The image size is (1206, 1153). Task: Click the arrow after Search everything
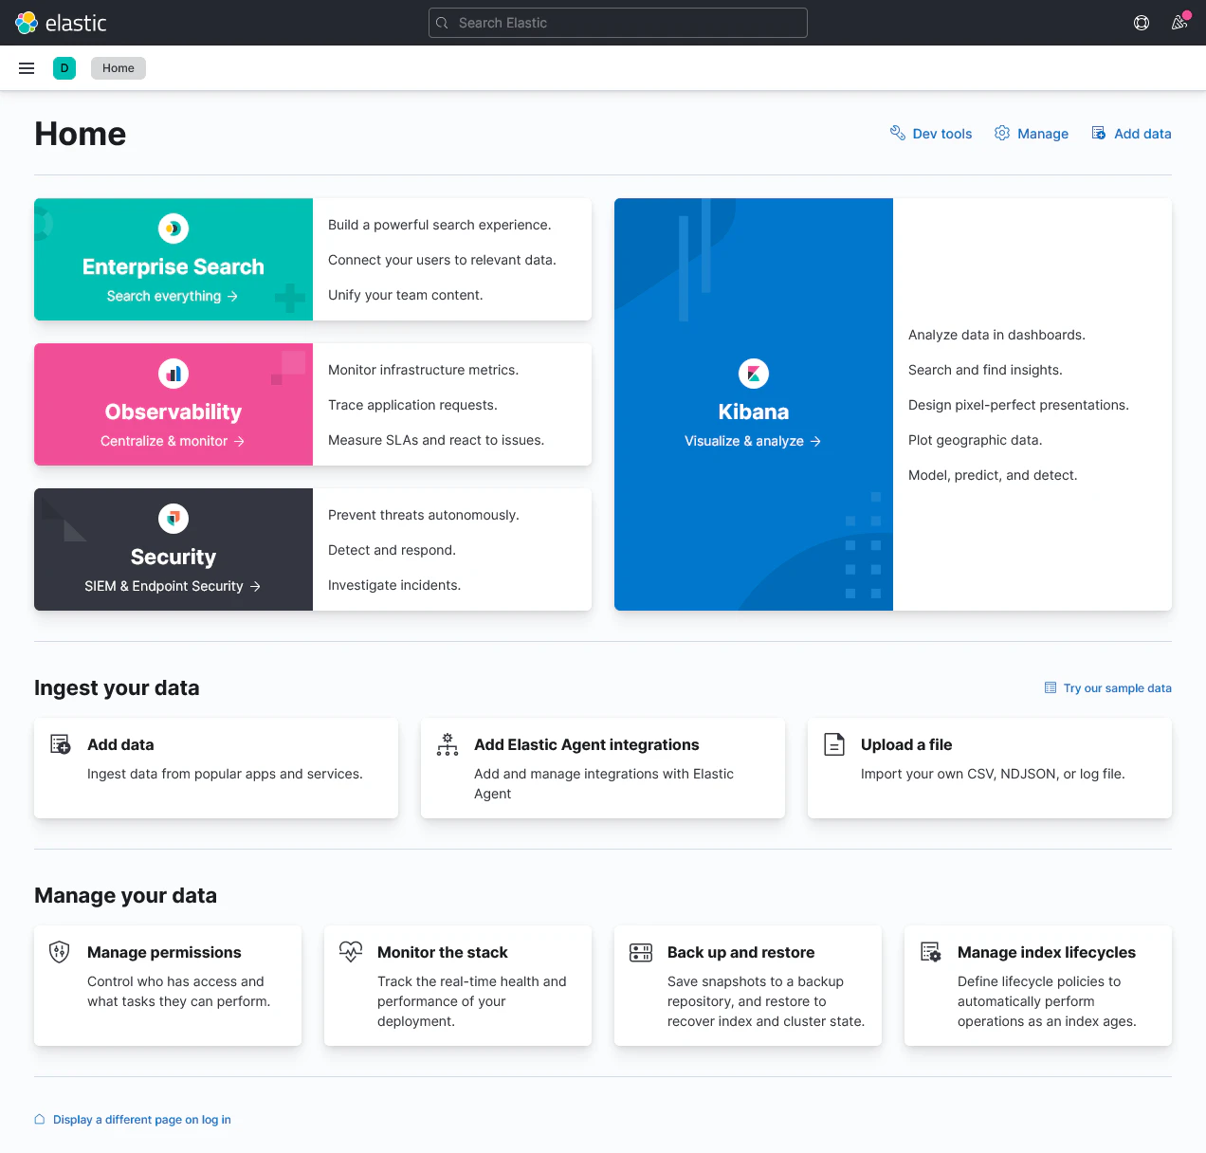(x=232, y=296)
